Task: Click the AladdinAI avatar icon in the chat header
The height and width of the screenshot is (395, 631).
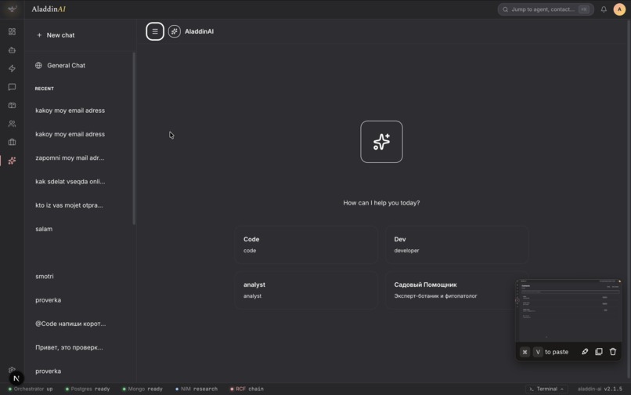Action: [x=175, y=31]
